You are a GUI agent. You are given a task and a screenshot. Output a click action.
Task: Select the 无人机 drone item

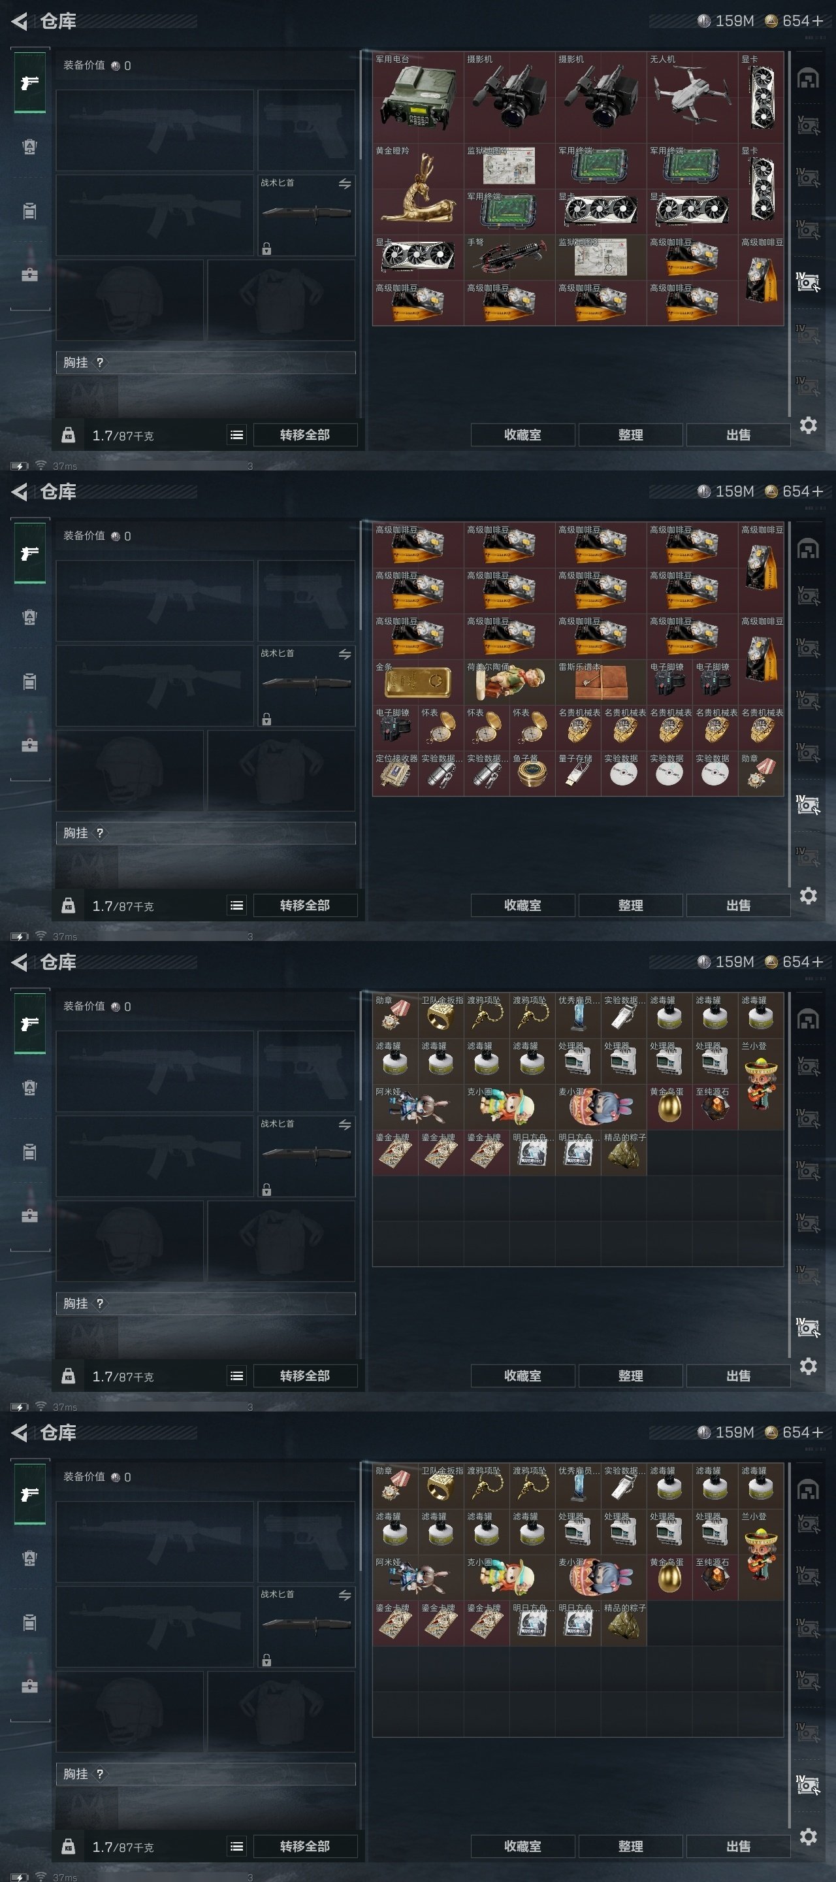click(x=692, y=97)
